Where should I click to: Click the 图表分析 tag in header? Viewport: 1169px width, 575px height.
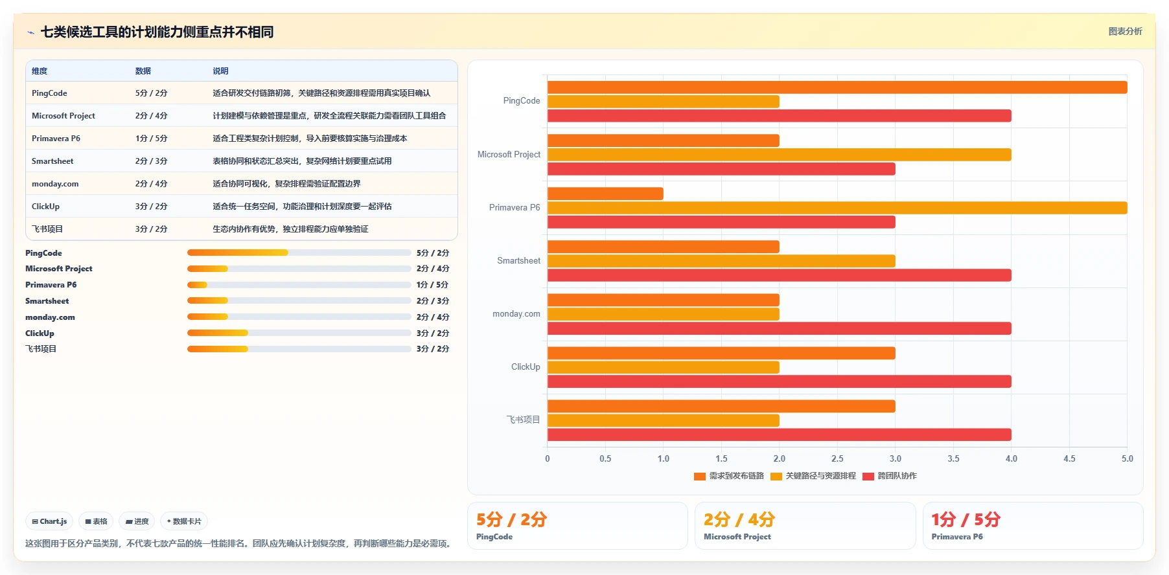click(1125, 31)
